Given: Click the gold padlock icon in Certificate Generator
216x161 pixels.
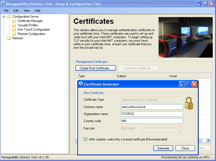Looking at the screenshot, I should click(189, 103).
